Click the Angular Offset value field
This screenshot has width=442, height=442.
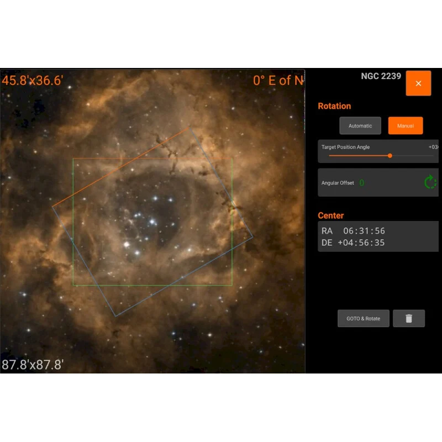tap(362, 183)
